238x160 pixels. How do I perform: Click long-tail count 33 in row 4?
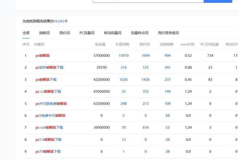[x=123, y=92]
